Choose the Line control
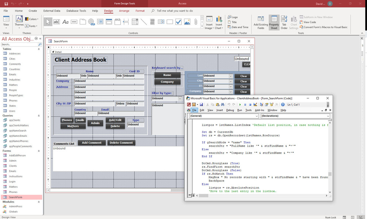367x219 pixels. pos(144,22)
